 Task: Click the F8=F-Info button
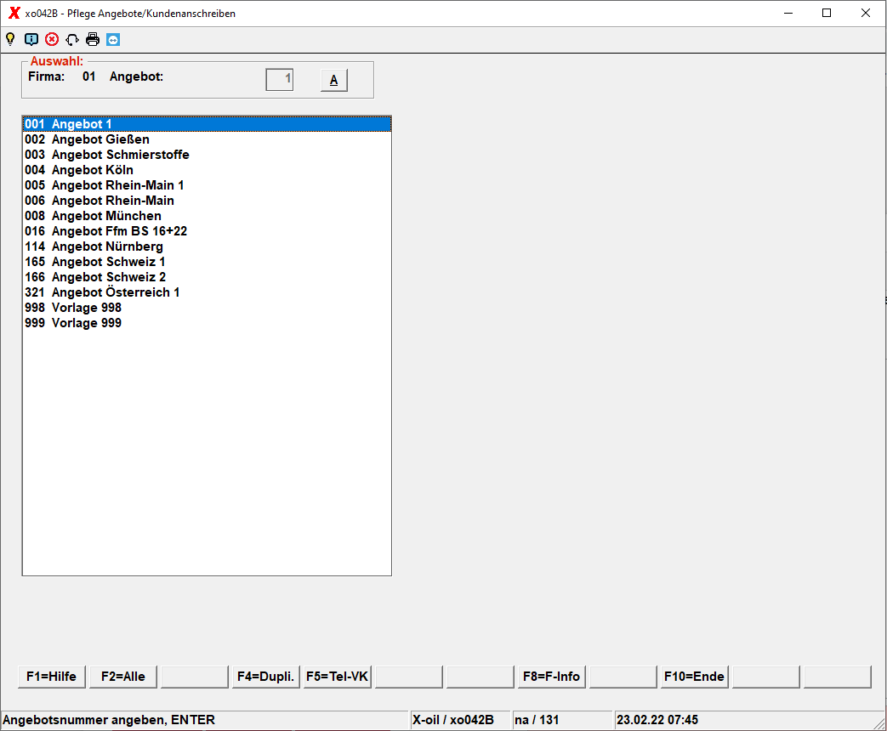552,676
